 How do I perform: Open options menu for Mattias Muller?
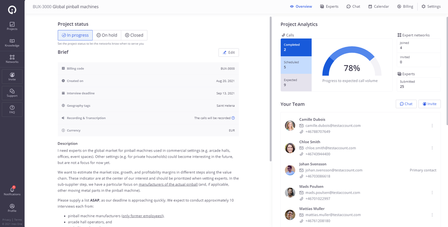tap(432, 215)
